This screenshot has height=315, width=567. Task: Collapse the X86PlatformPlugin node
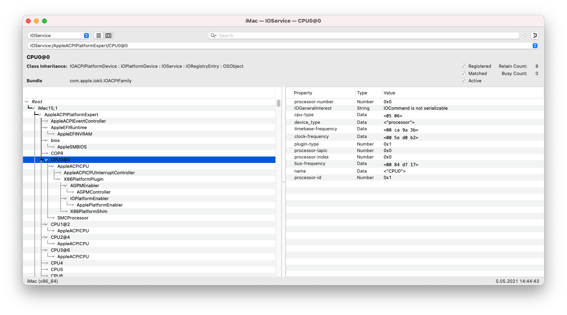[59, 179]
